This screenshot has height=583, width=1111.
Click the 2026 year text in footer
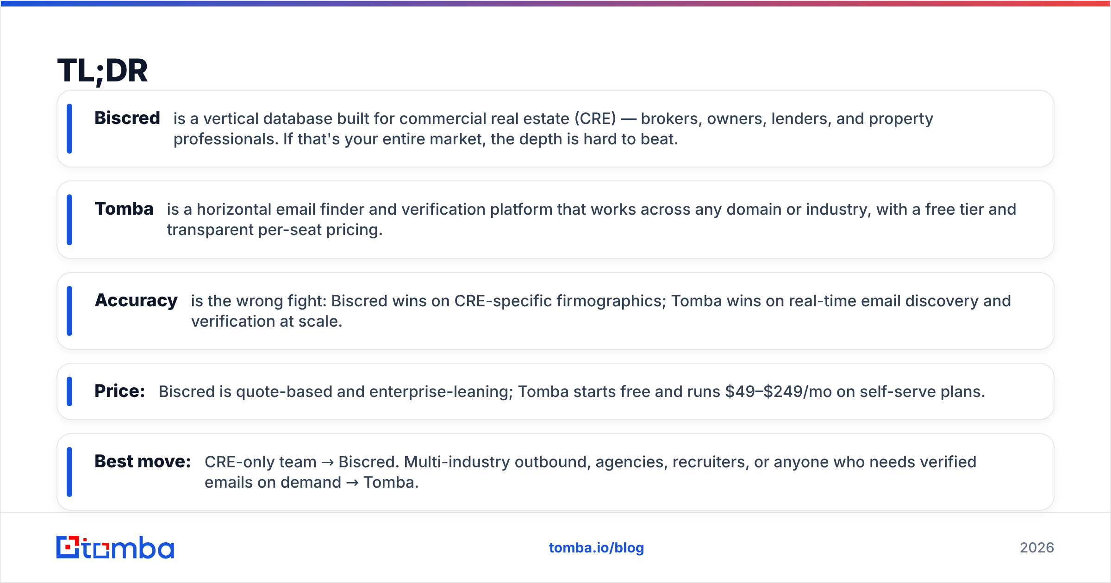coord(1037,548)
